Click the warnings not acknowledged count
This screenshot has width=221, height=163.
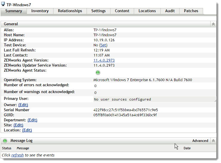click(95, 93)
